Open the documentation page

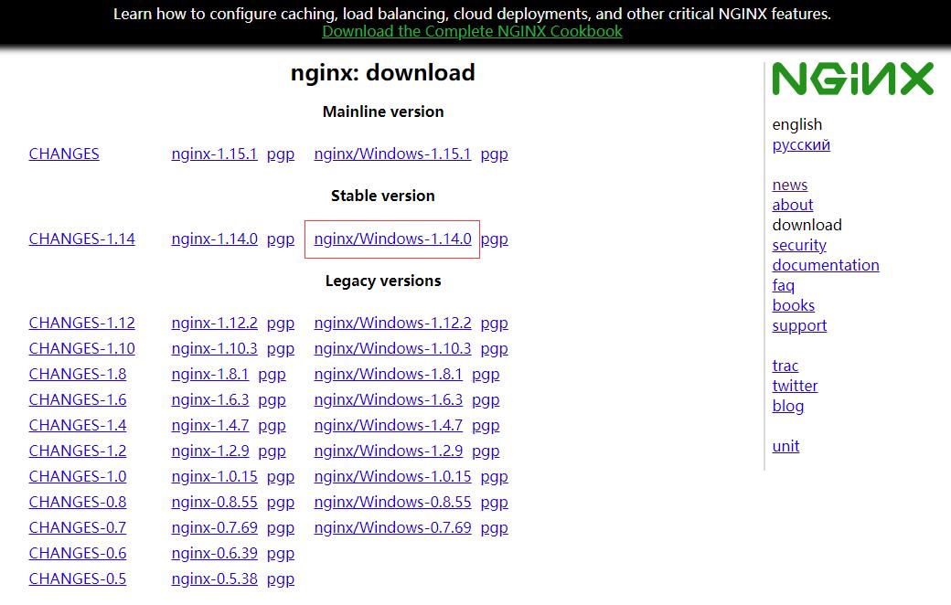pyautogui.click(x=826, y=265)
